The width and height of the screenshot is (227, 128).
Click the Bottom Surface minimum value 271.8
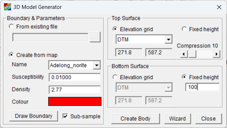pos(129,100)
